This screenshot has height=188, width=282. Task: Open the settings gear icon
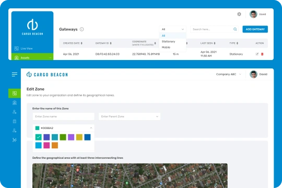point(239,14)
